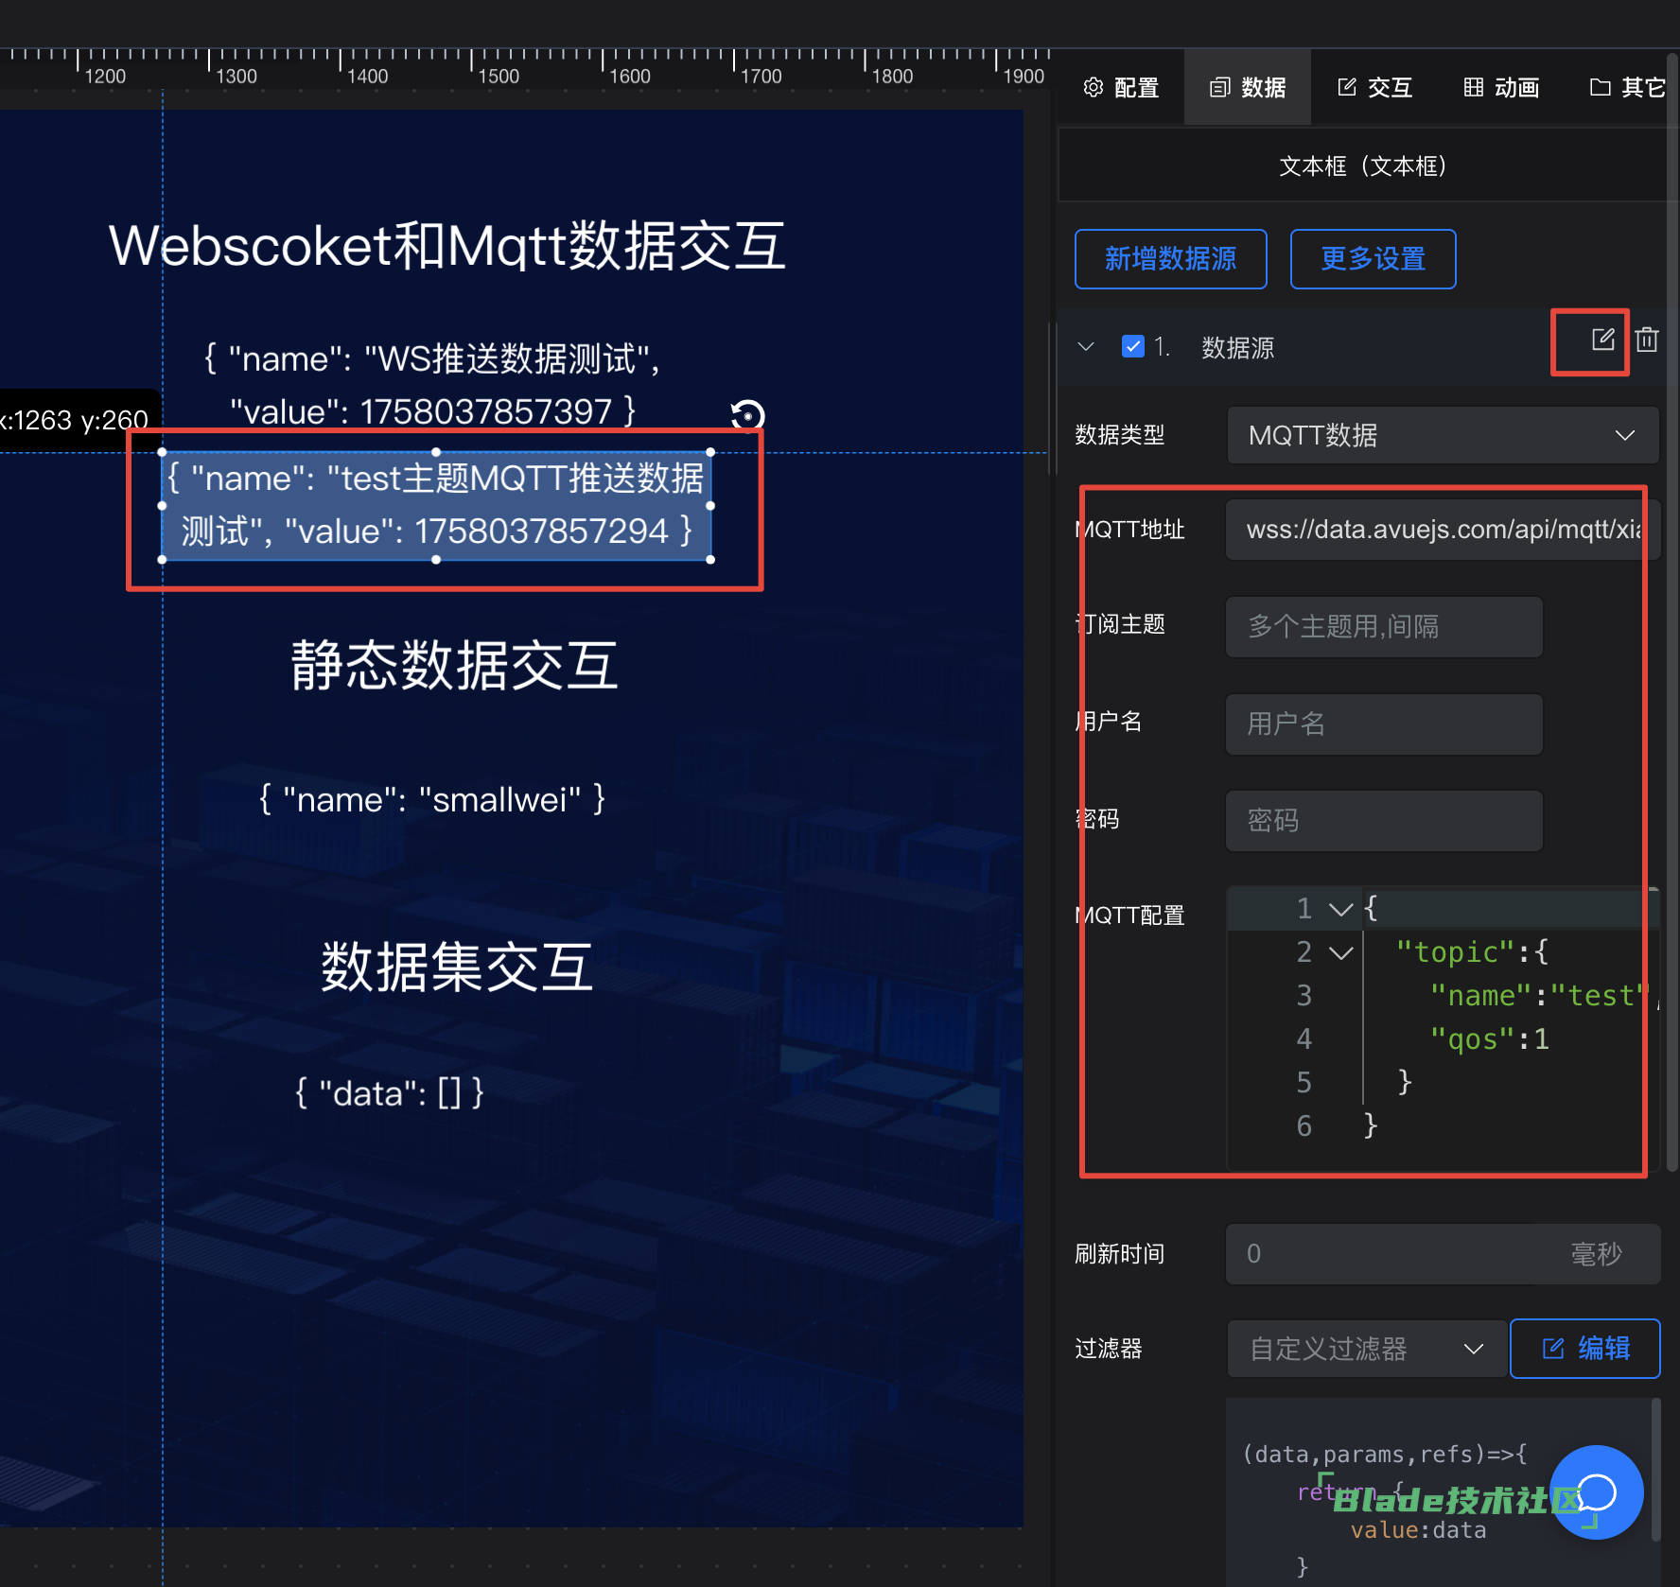The width and height of the screenshot is (1680, 1587).
Task: Collapse the 数据源 section chevron
Action: [1086, 347]
